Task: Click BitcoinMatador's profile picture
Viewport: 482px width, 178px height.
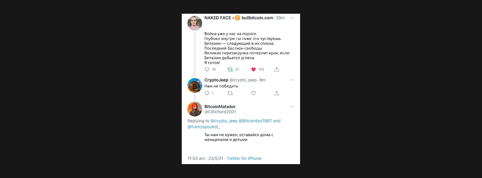Action: click(x=195, y=109)
